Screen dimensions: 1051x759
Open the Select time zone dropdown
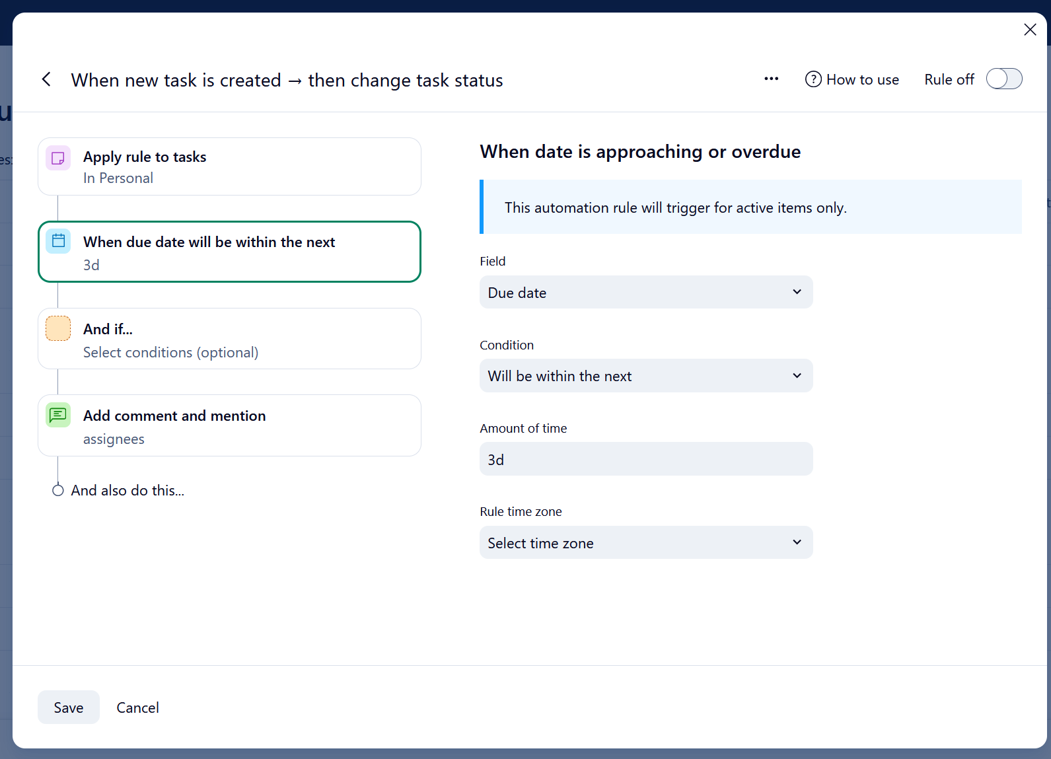coord(645,543)
